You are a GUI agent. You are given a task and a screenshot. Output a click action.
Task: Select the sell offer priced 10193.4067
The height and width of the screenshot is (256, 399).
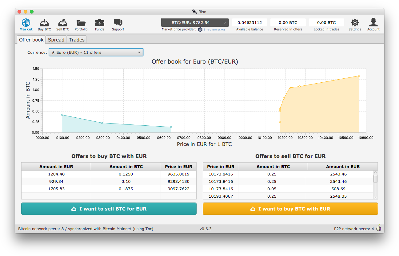pos(273,196)
